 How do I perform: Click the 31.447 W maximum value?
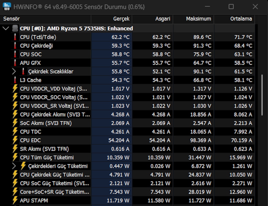[200, 158]
